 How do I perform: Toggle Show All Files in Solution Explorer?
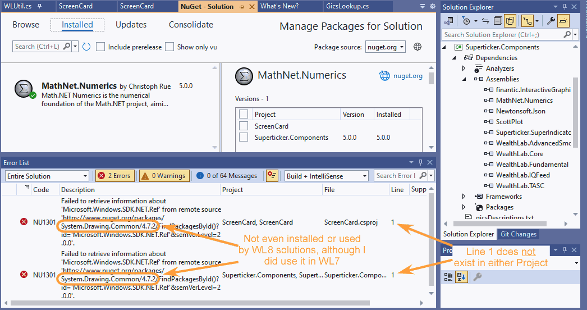click(x=510, y=21)
